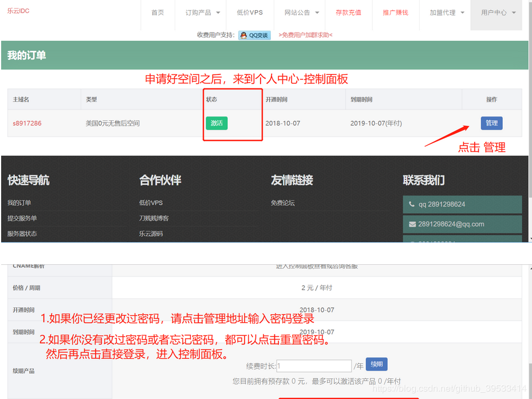Click the 联系我们 footer heading
Image resolution: width=532 pixels, height=399 pixels.
(x=424, y=180)
